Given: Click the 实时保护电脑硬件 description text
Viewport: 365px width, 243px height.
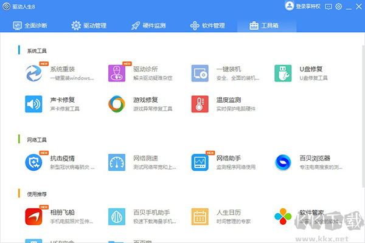Looking at the screenshot, I should click(x=236, y=109).
